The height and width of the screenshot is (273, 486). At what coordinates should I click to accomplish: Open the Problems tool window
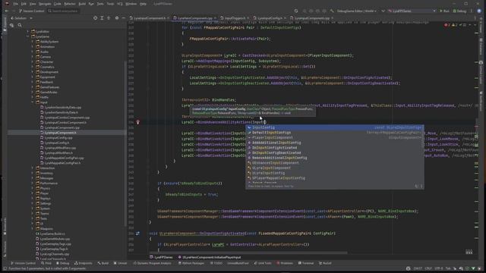(x=285, y=263)
